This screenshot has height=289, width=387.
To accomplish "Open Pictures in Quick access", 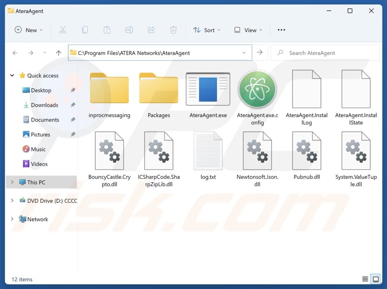I will tap(37, 135).
